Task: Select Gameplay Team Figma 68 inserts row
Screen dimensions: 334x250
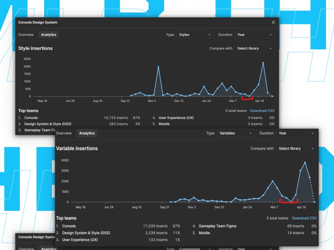Action: point(255,226)
